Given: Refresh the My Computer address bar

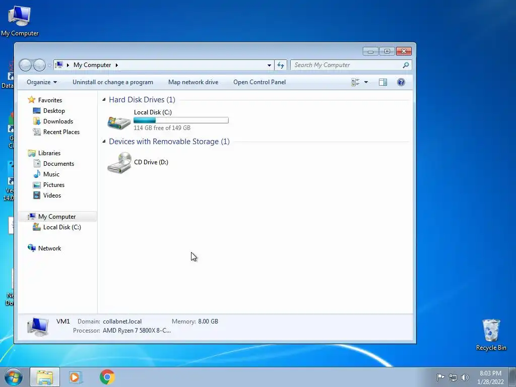Looking at the screenshot, I should tap(281, 65).
